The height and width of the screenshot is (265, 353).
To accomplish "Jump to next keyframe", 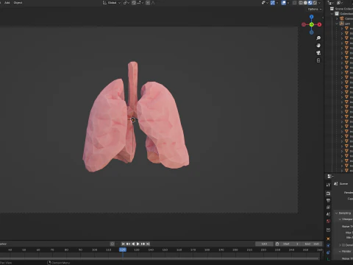I will [143, 244].
